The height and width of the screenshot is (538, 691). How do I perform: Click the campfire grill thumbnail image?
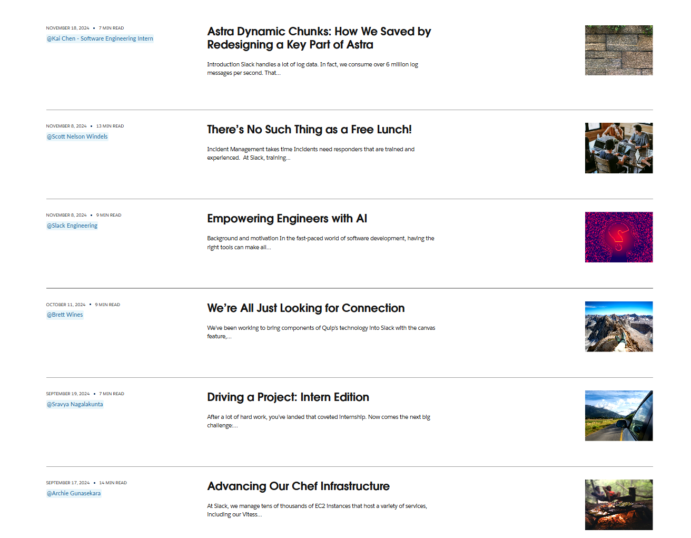tap(618, 505)
